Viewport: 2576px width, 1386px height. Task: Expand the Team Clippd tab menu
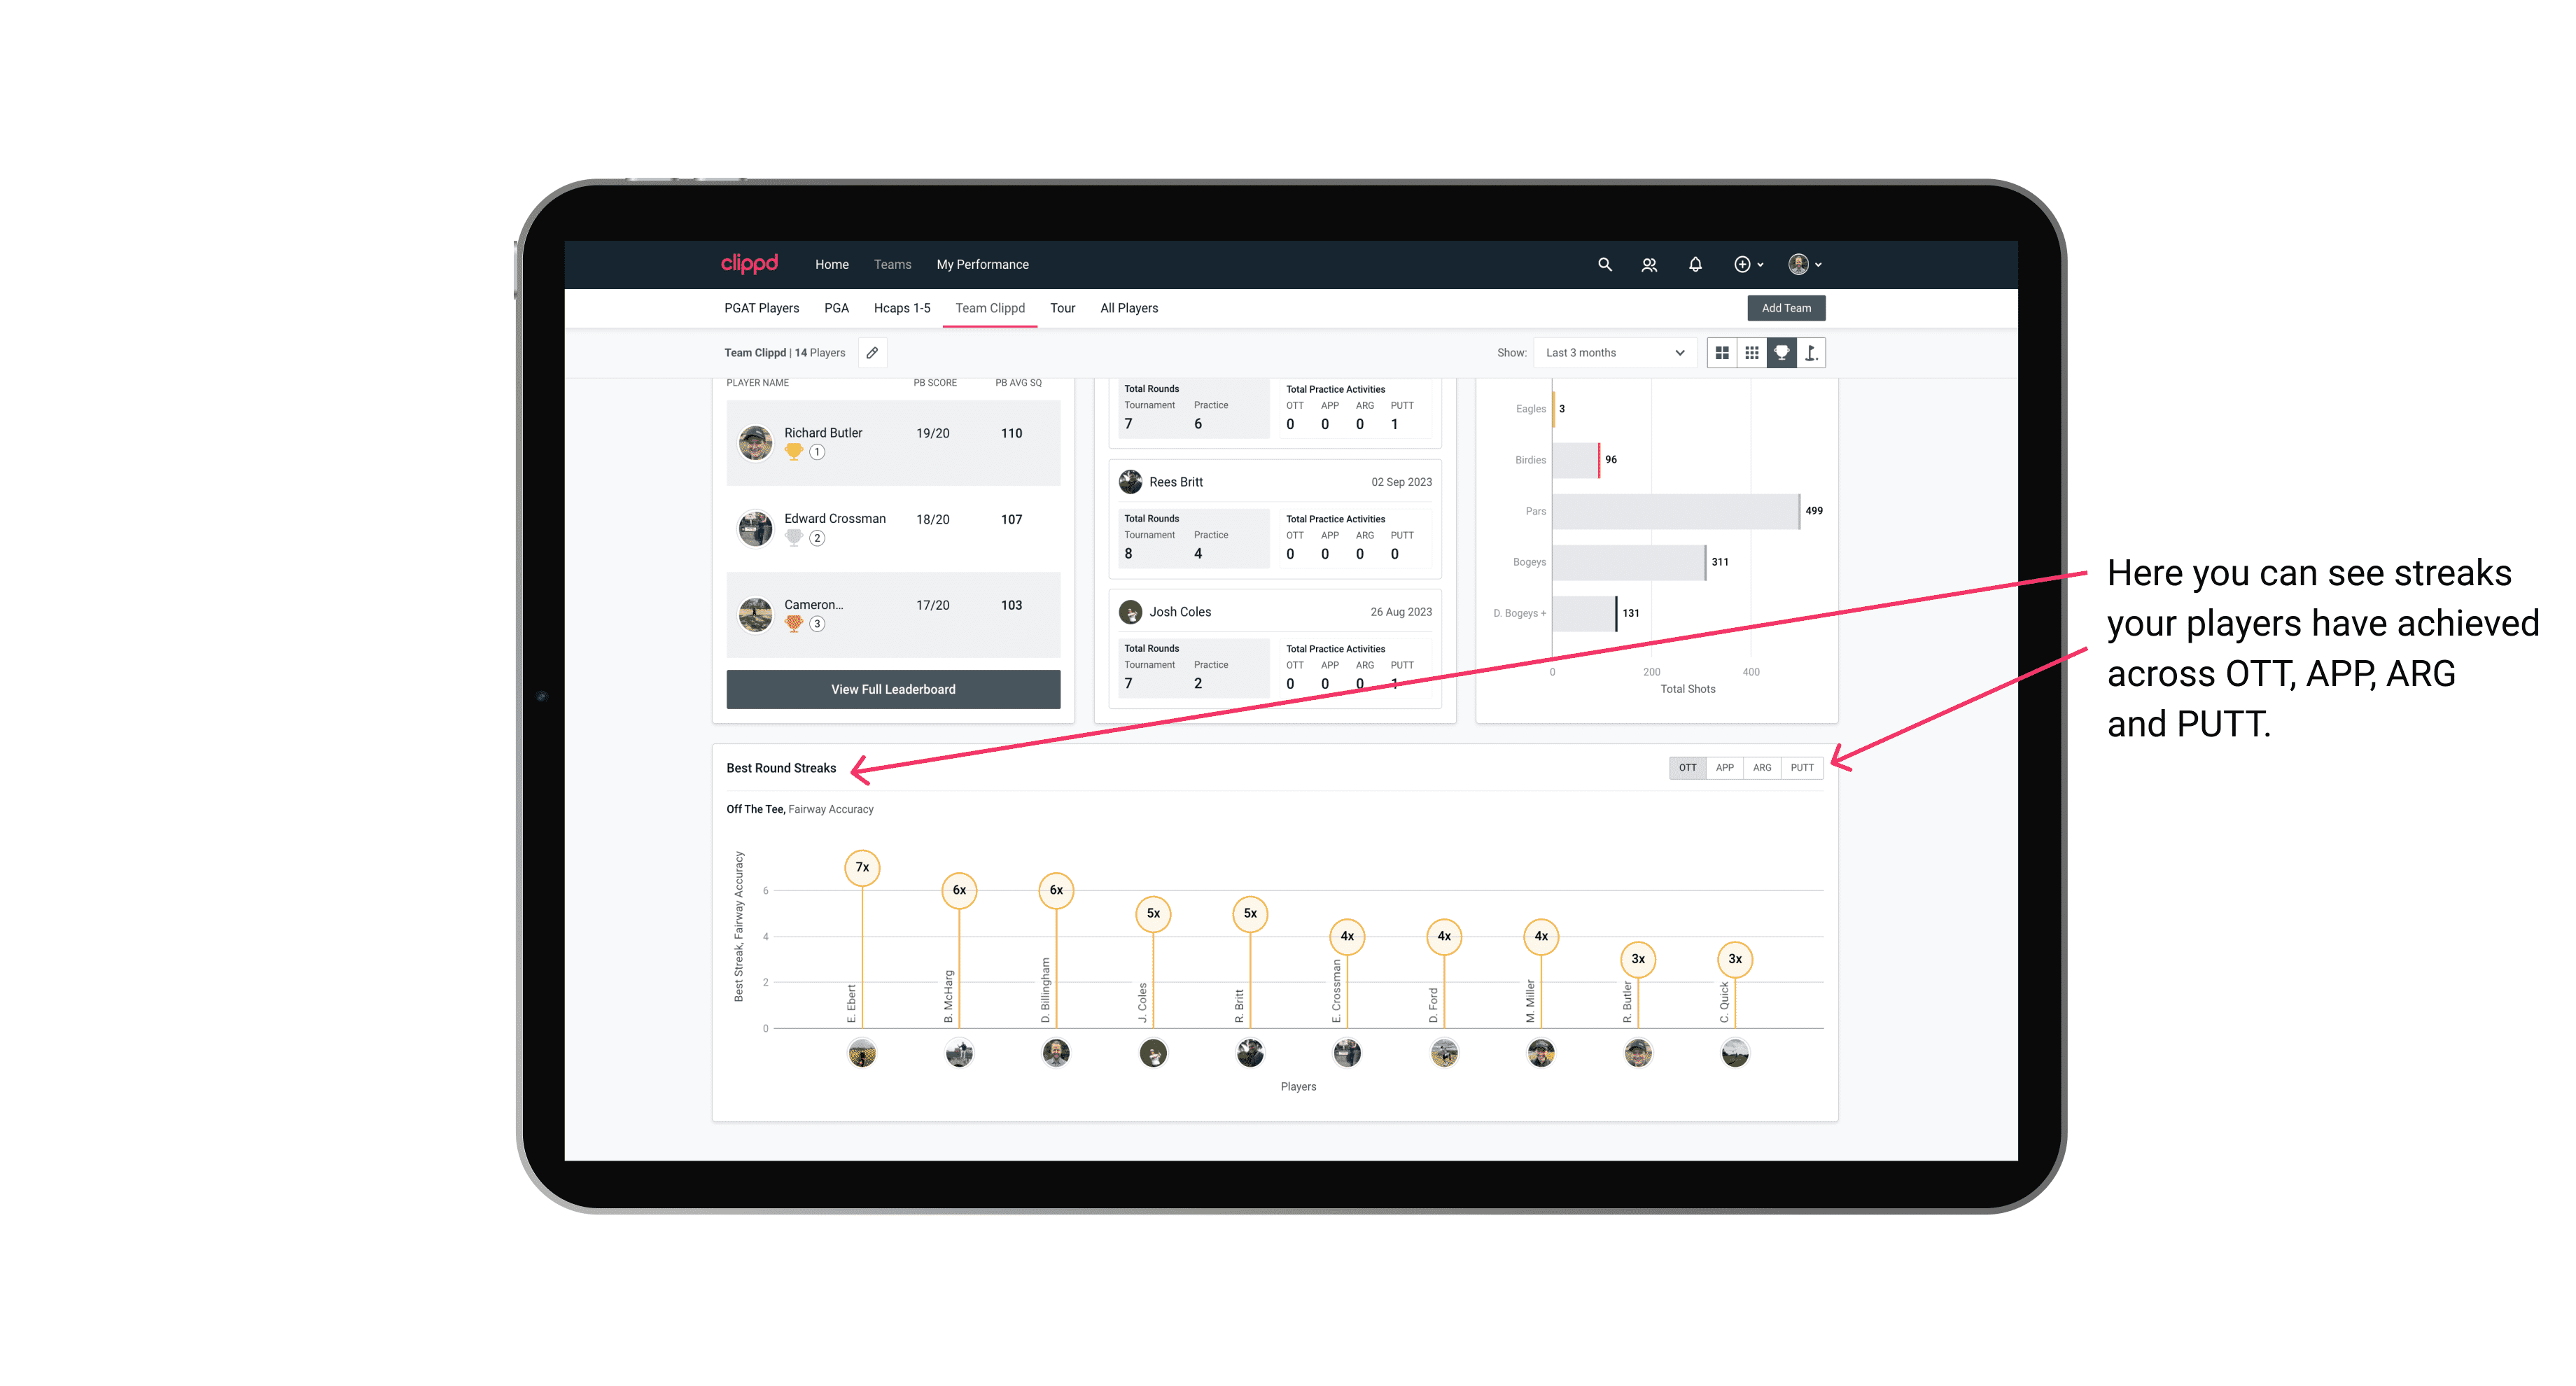(988, 307)
